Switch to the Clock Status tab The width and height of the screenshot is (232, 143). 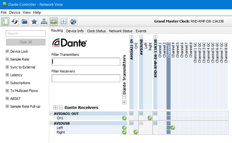tap(96, 31)
